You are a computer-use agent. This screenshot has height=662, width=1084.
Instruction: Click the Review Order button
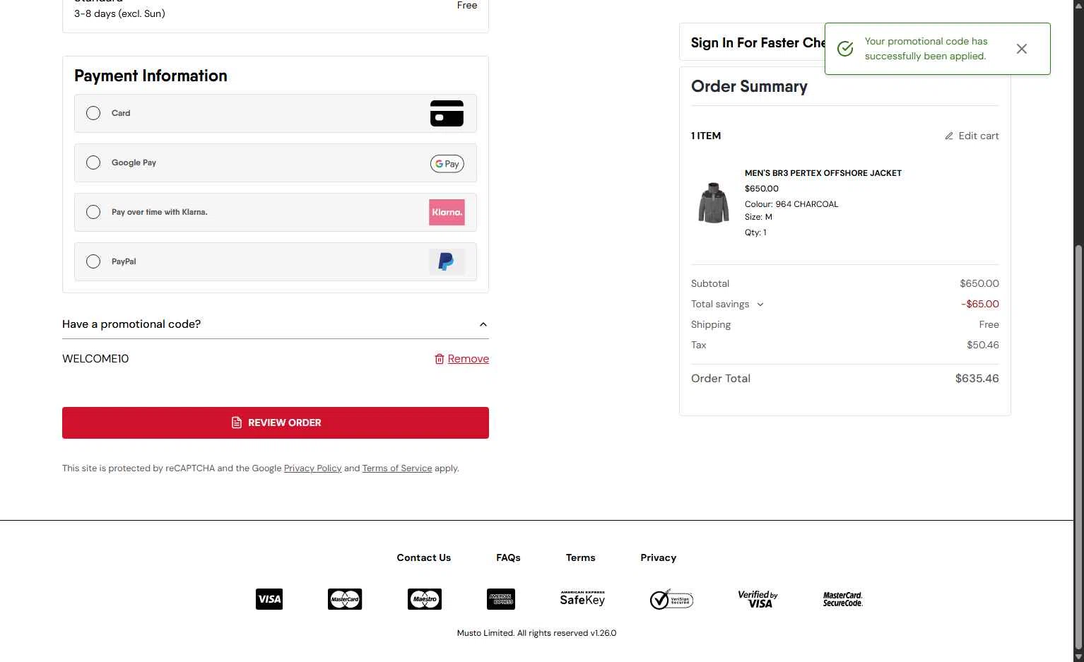[x=276, y=422]
